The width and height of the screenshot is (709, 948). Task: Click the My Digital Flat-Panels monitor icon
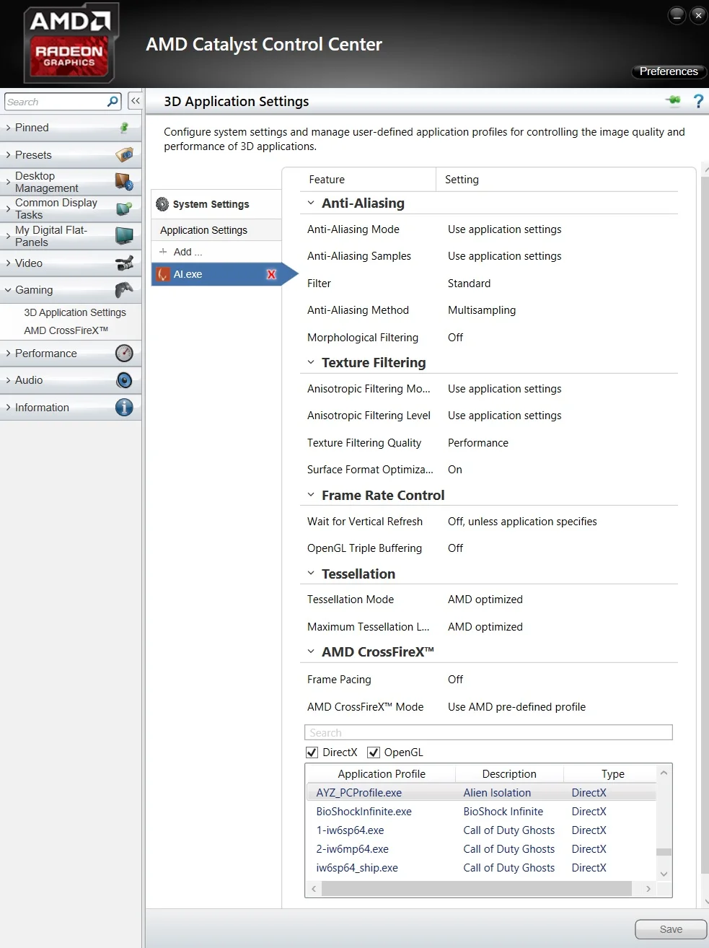click(124, 236)
